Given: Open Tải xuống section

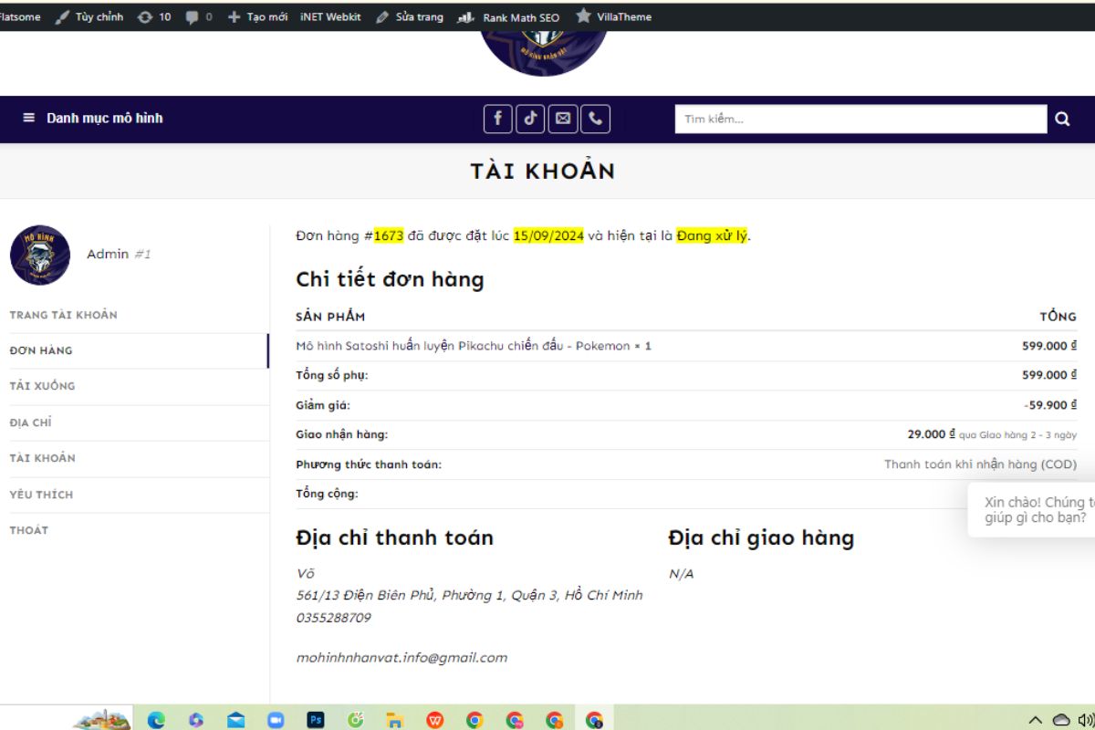Looking at the screenshot, I should click(43, 386).
